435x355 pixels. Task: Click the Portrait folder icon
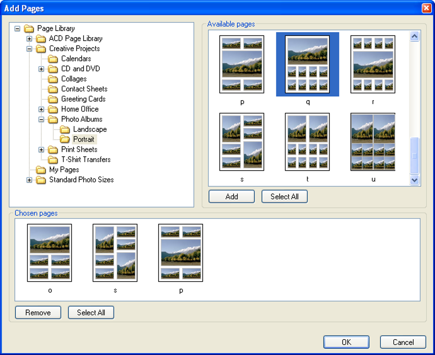65,140
